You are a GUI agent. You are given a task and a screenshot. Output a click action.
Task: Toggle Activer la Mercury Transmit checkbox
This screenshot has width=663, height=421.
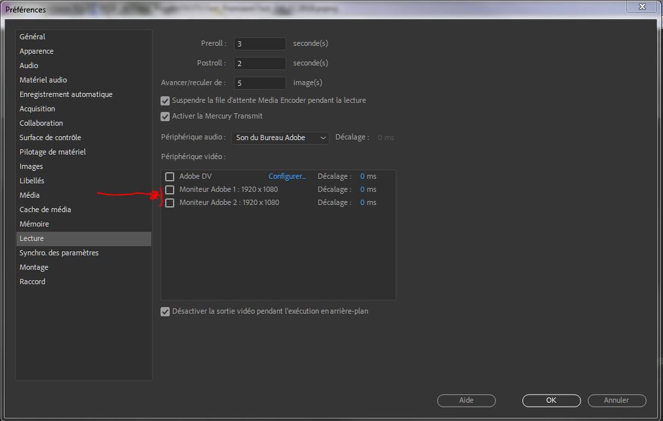(165, 117)
